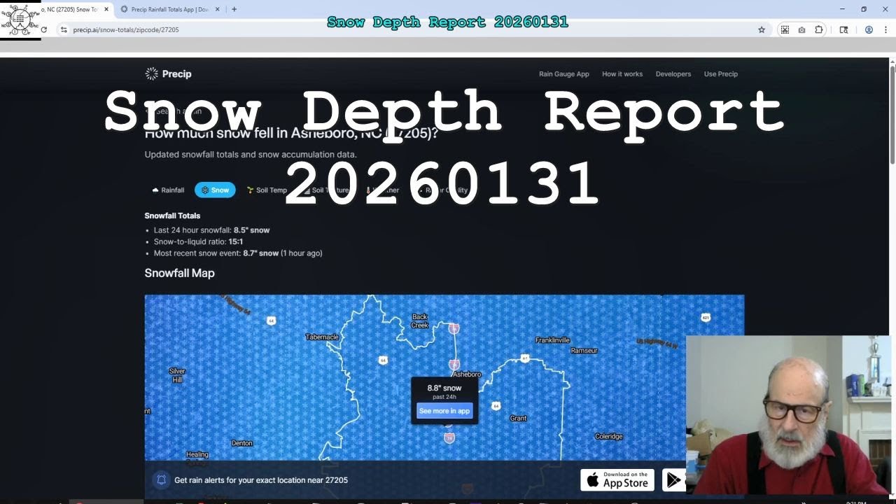Switch to the Precip Rainfall Totals App tab
This screenshot has height=504, width=896.
170,9
